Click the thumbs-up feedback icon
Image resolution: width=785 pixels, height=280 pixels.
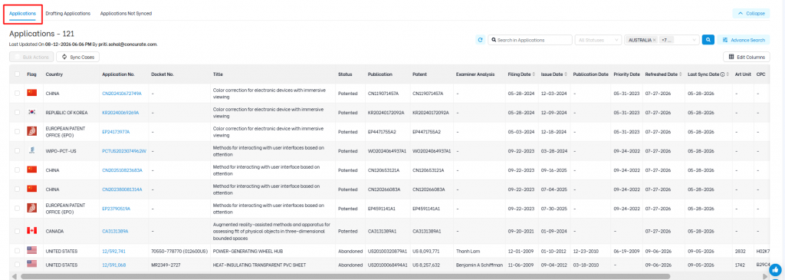click(775, 269)
